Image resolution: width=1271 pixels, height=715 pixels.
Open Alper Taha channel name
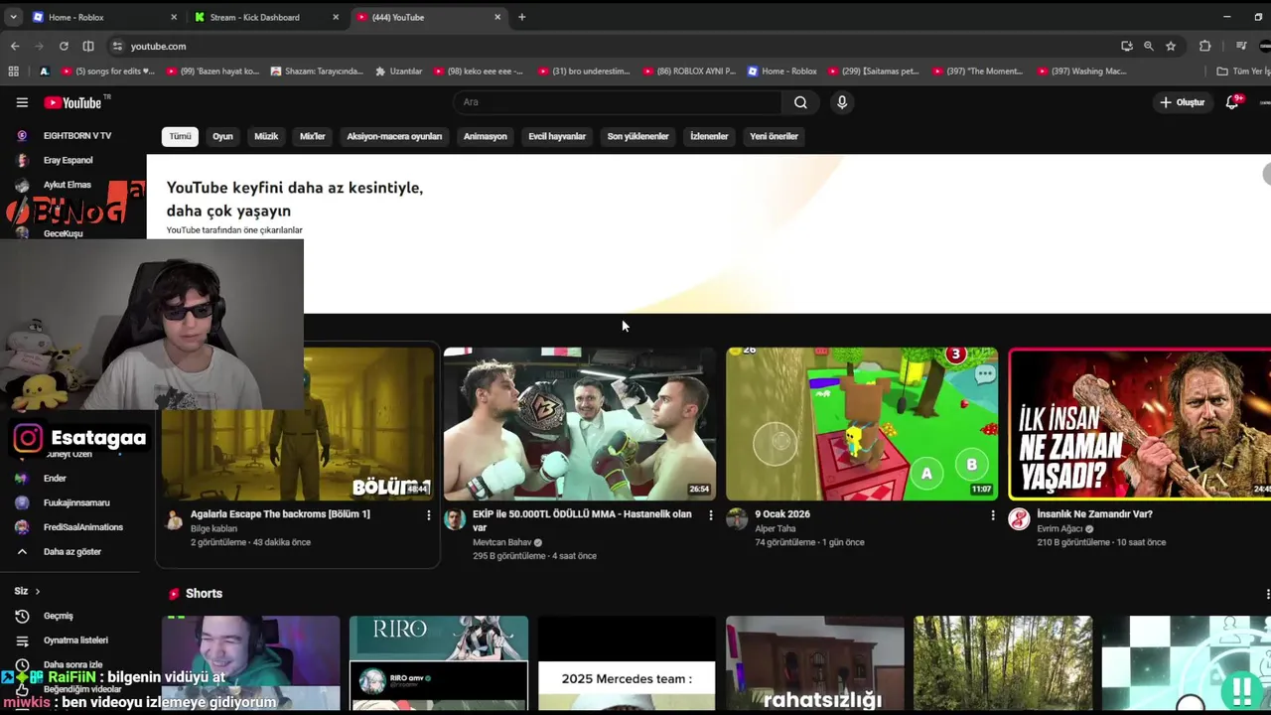(776, 529)
